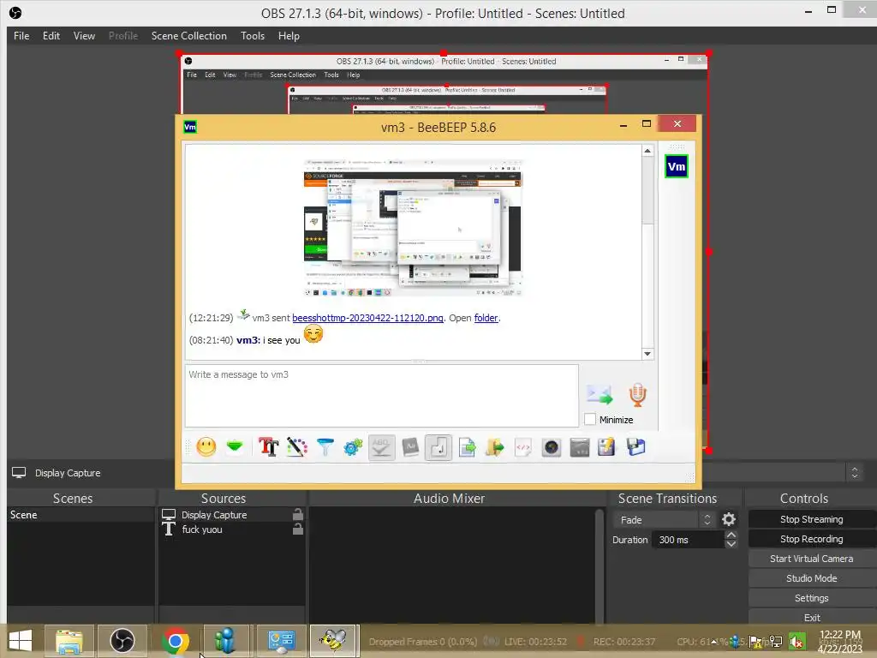Click the 300 ms Duration field

click(688, 540)
